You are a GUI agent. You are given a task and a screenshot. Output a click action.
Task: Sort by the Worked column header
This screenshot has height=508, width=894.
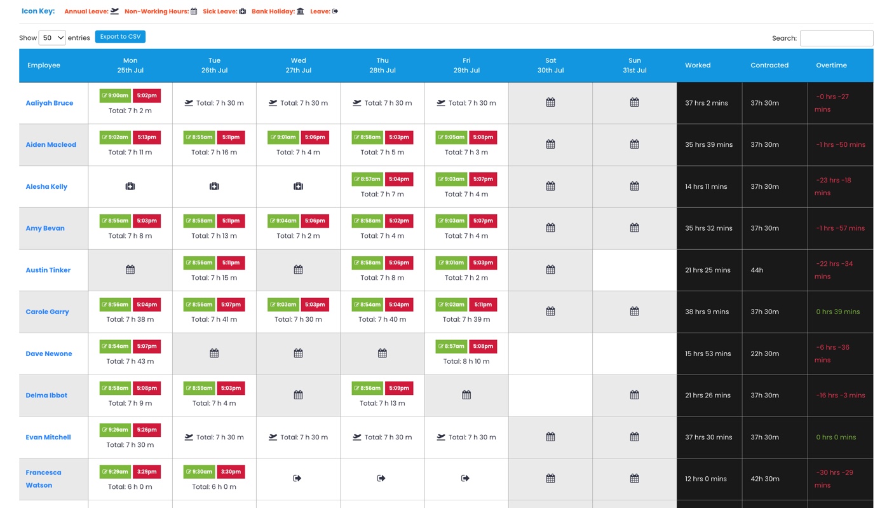pos(698,65)
